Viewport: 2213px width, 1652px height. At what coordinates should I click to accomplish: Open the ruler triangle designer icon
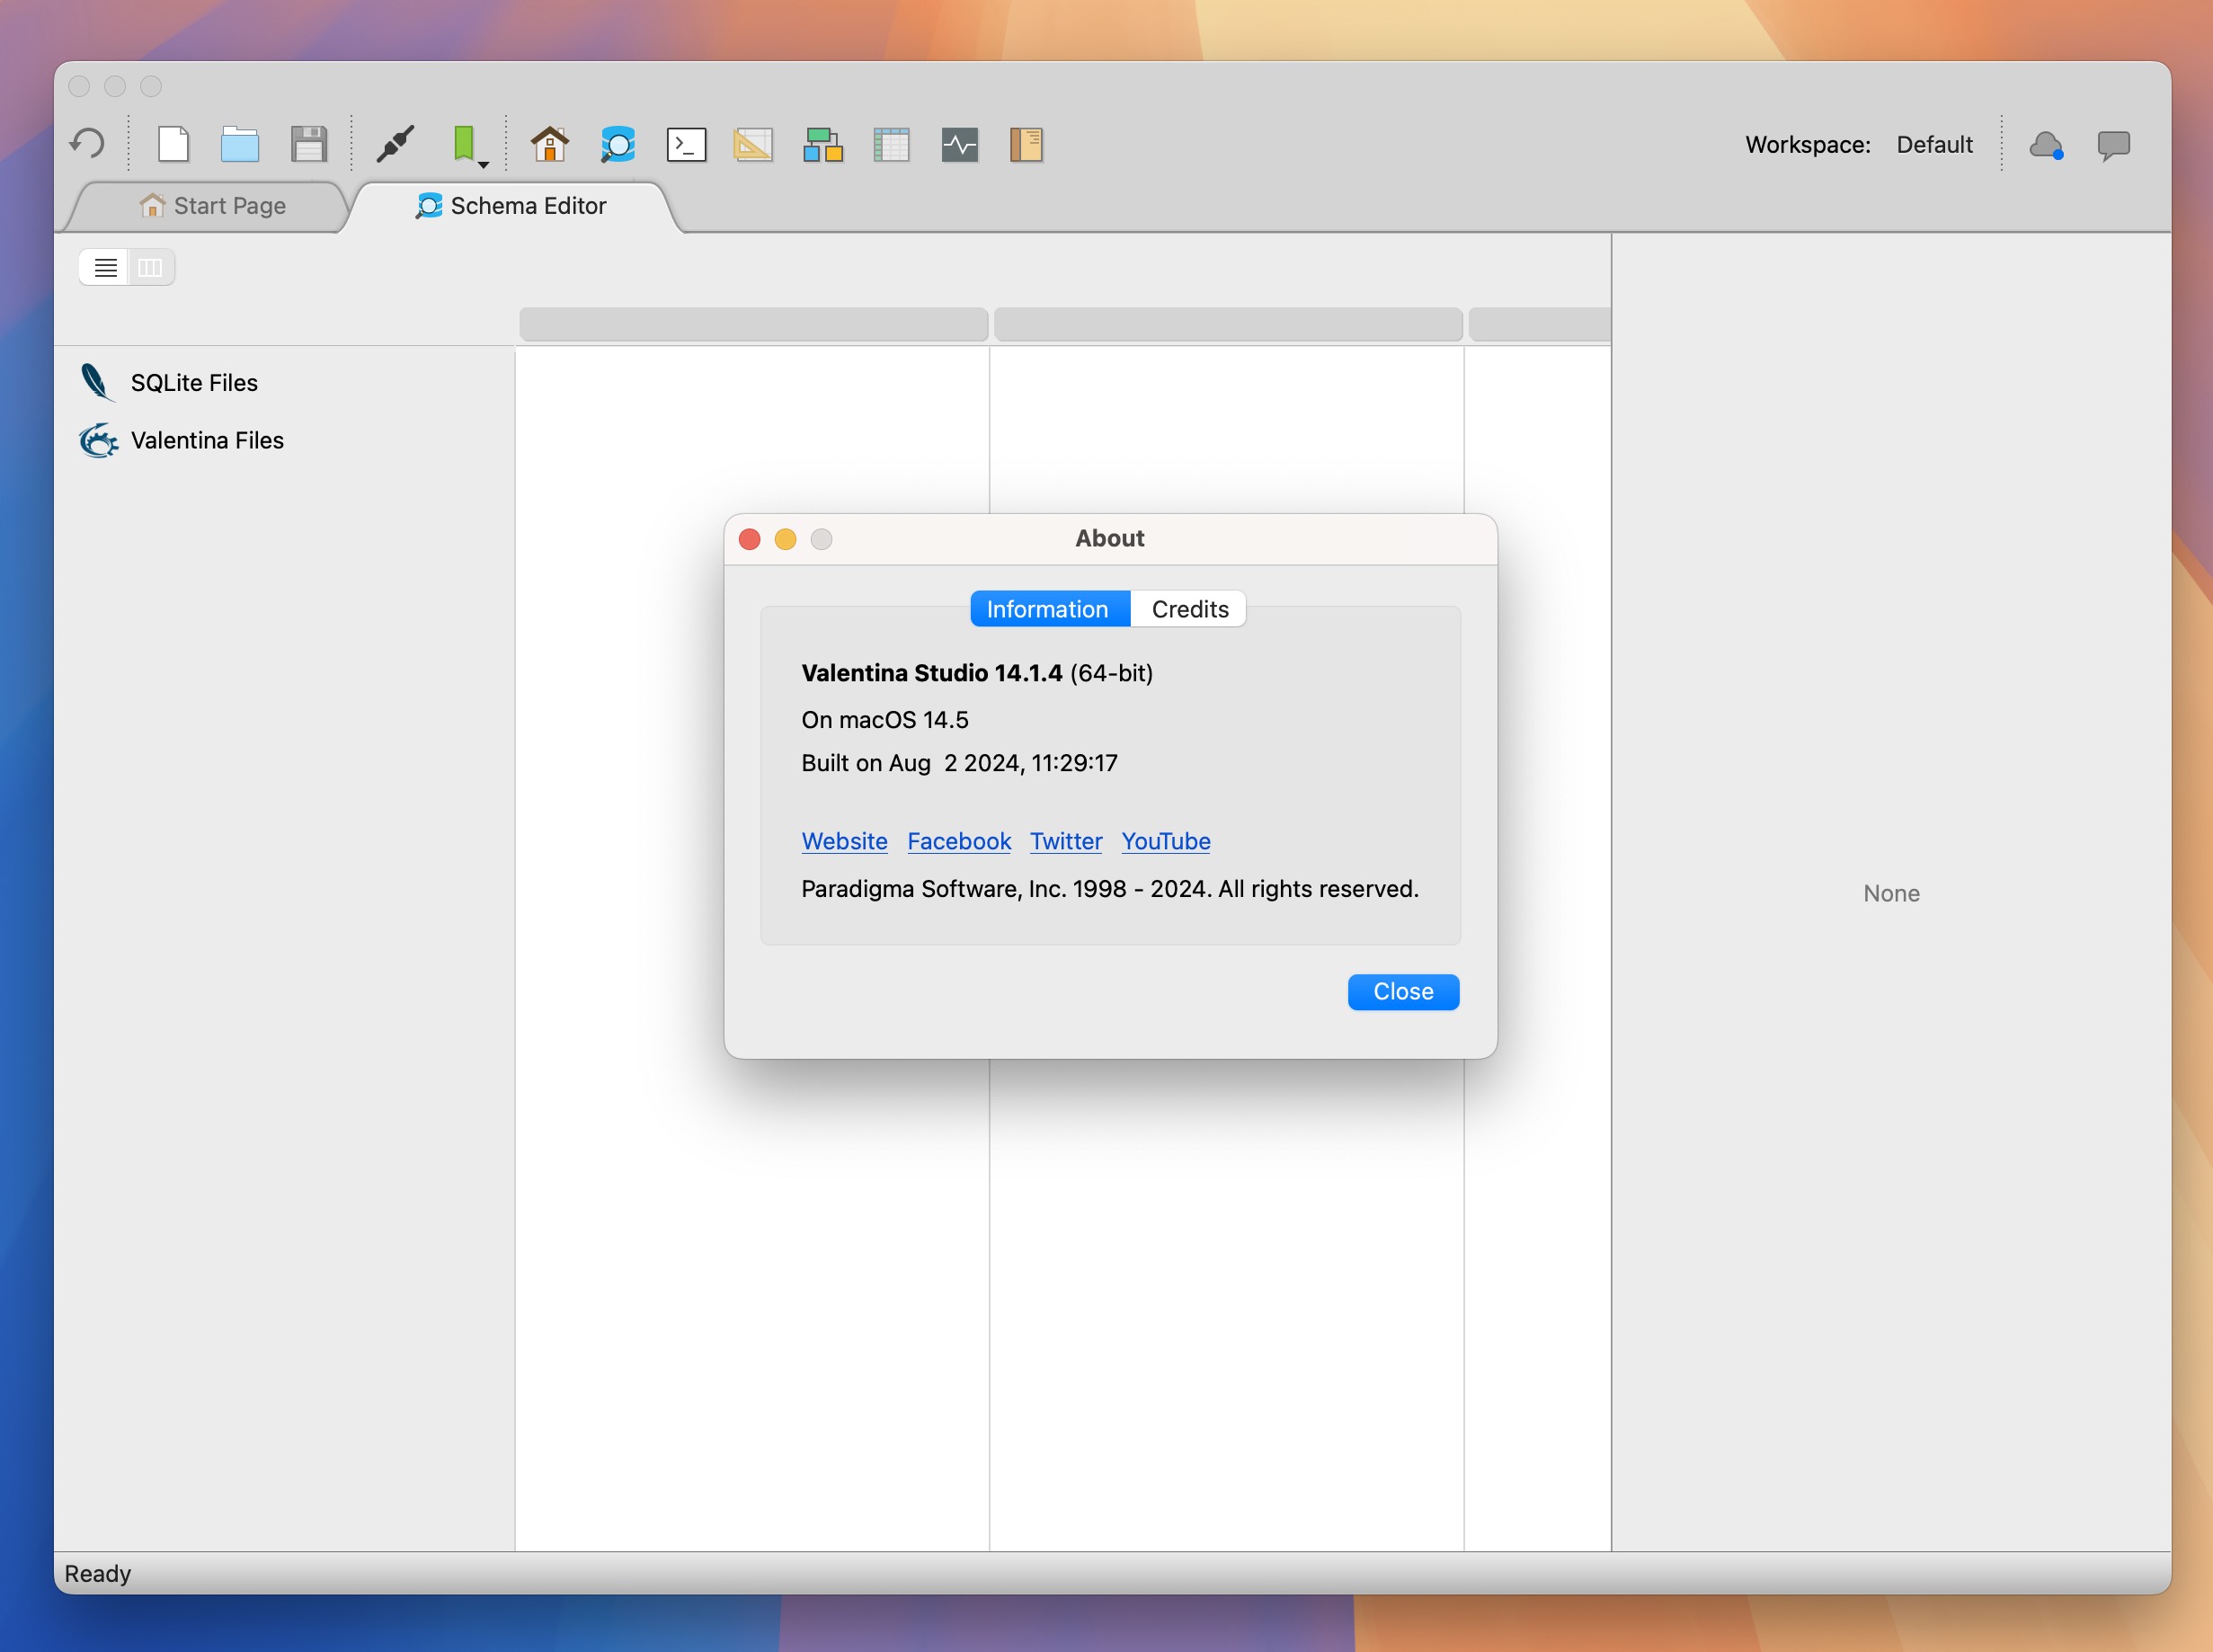pos(753,144)
